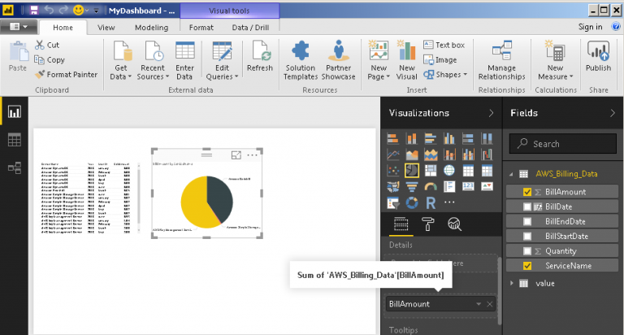Viewport: 624px width, 335px height.
Task: Open the Analytics magnifier pane icon
Action: 454,224
